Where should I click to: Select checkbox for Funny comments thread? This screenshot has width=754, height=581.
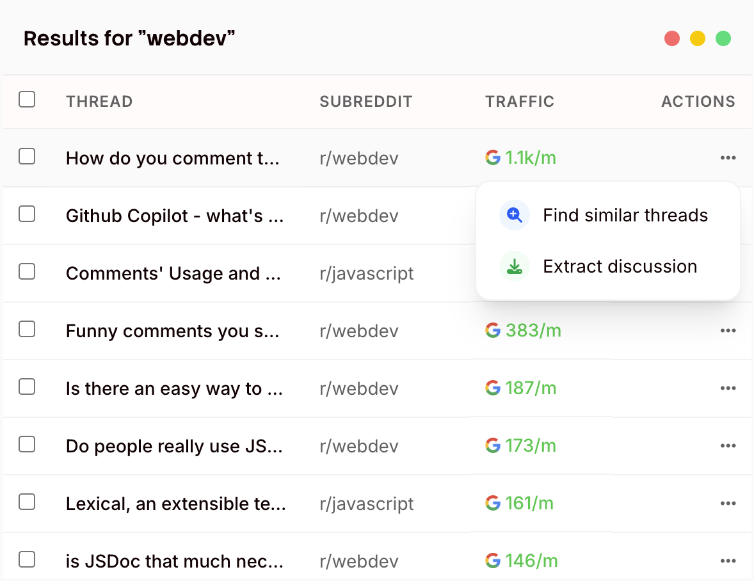27,329
